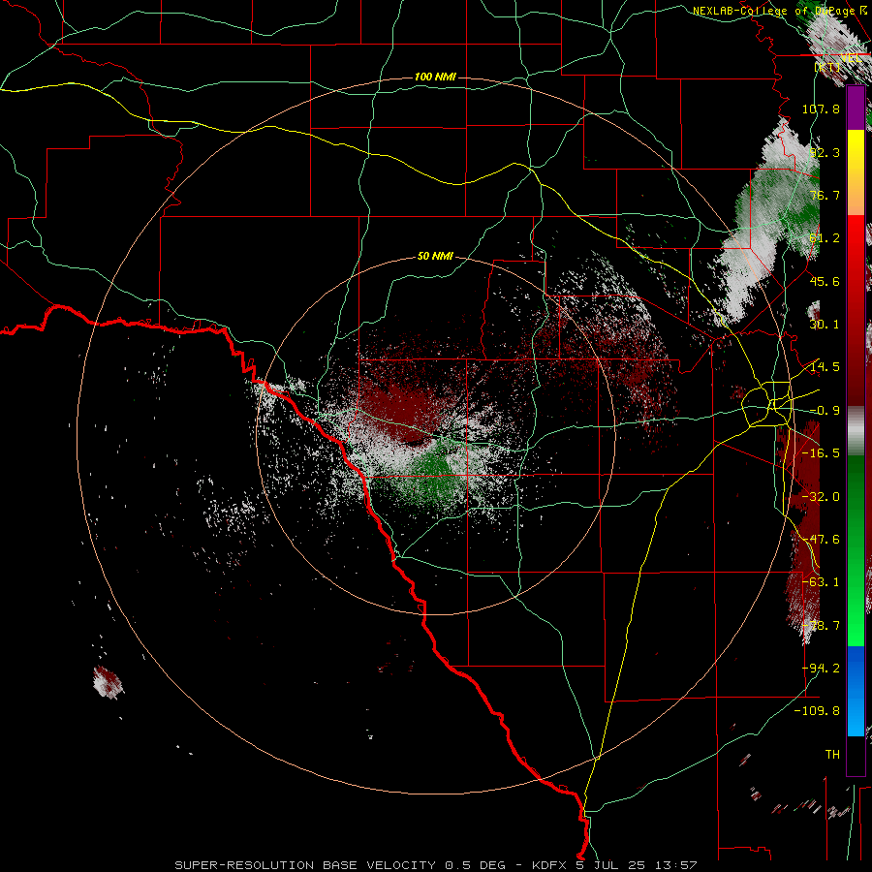Pick the purple segment of the color bar
This screenshot has height=872, width=872.
pyautogui.click(x=856, y=108)
